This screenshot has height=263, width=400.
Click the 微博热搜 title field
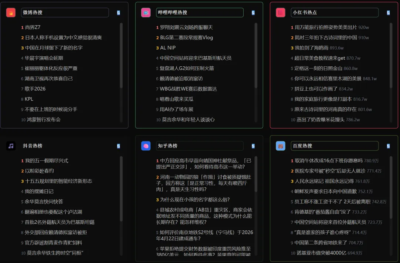65,13
